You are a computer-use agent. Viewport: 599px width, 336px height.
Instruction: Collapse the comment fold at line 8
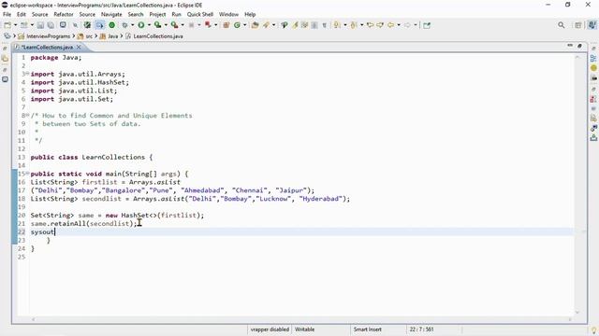(x=27, y=115)
